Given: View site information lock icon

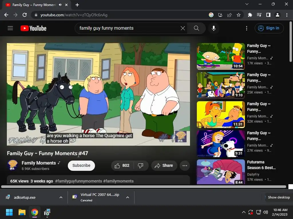Looking at the screenshot, I should coord(36,15).
